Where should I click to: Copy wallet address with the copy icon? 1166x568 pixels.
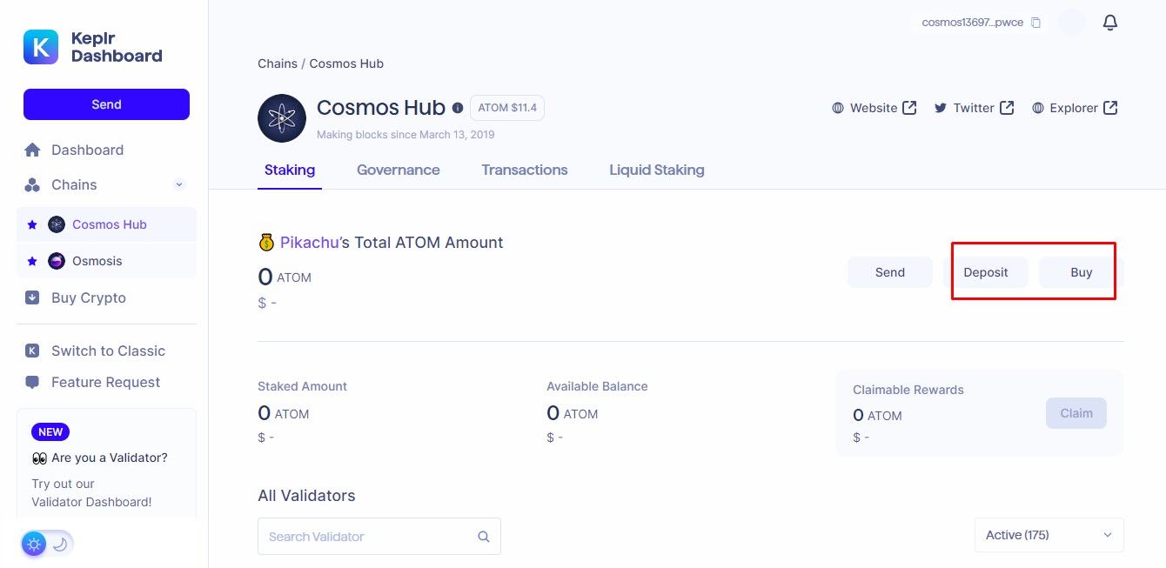[x=1035, y=23]
